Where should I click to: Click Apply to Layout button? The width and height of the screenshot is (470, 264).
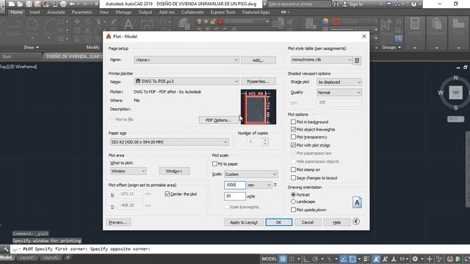pos(244,222)
